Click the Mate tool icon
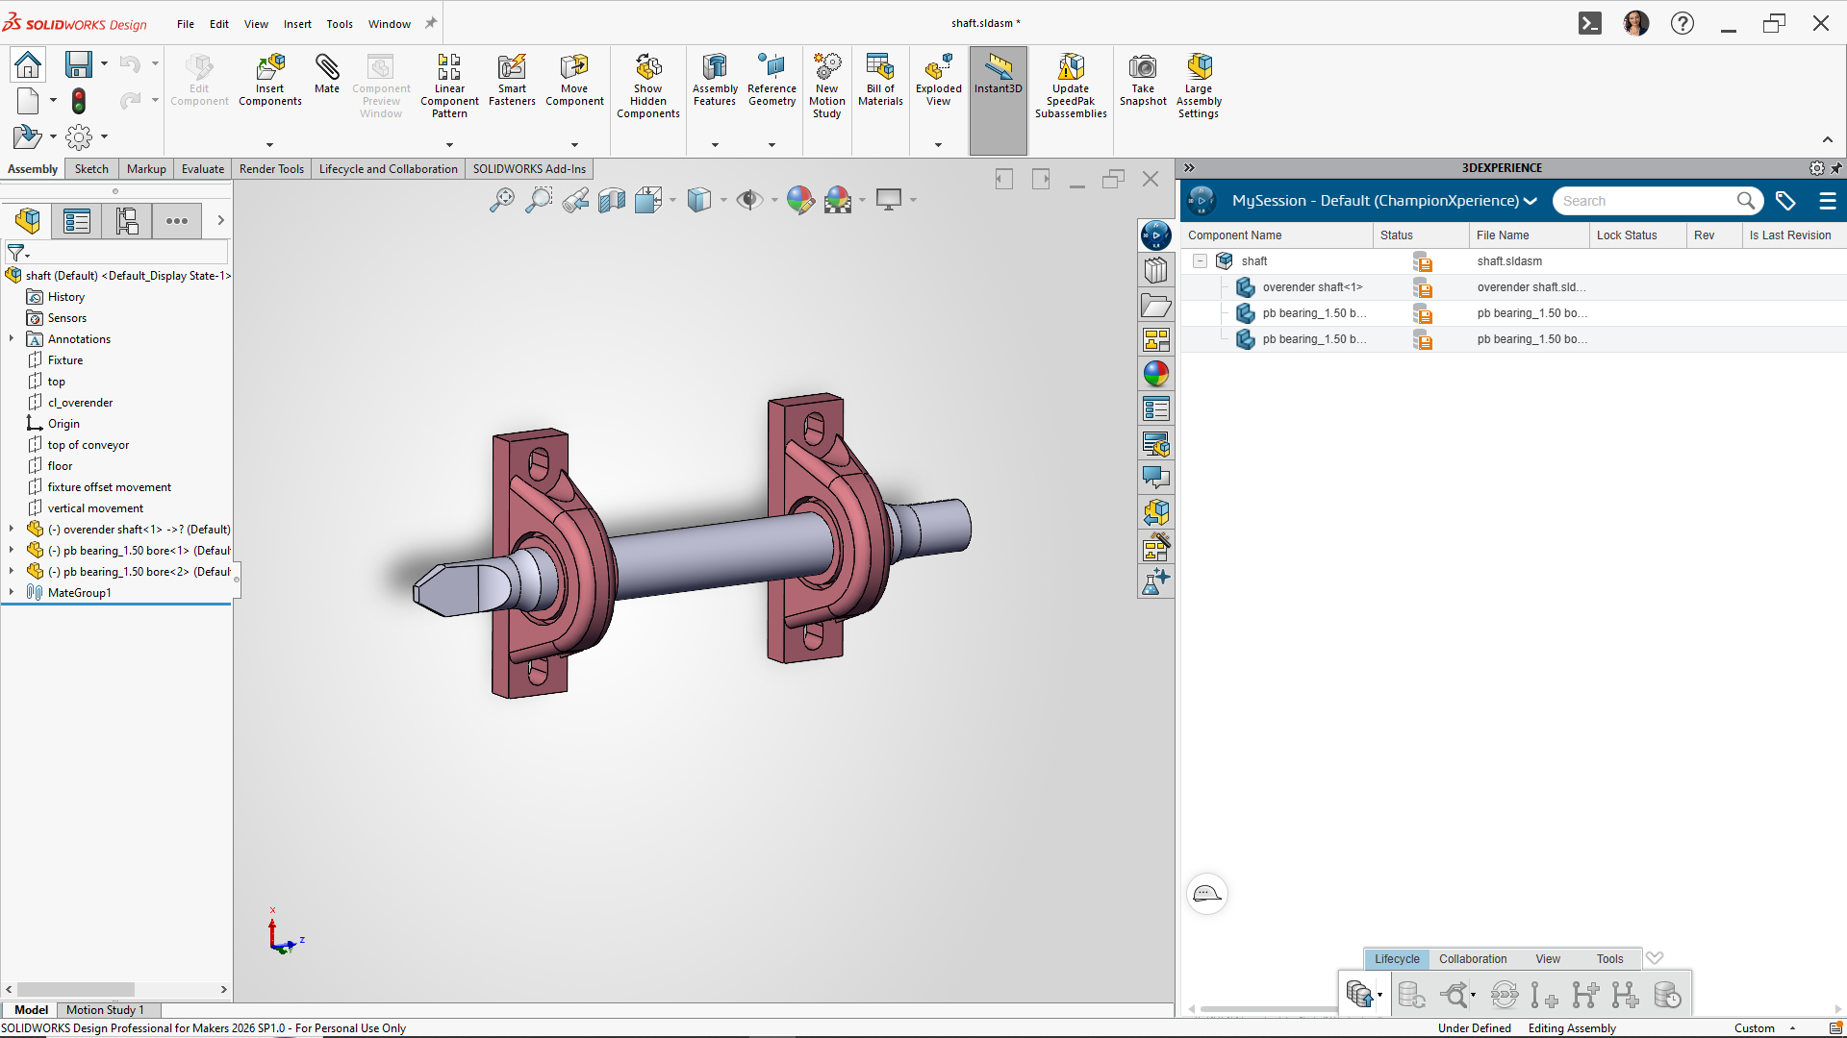The image size is (1847, 1038). (x=327, y=68)
